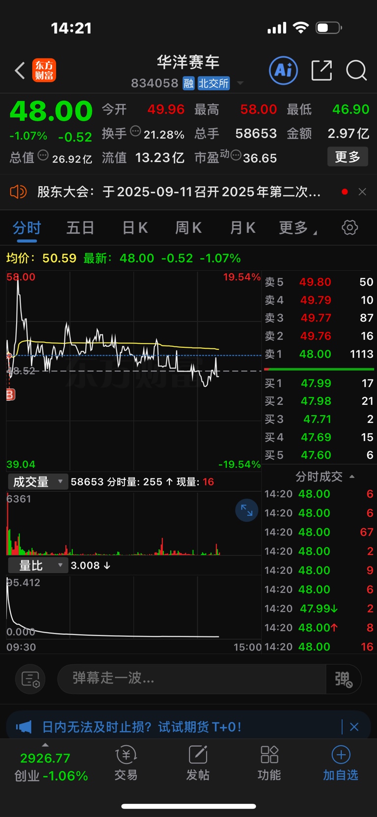Toggle the 弹 danmaku switch
Screen dimensions: 377x817
344,679
